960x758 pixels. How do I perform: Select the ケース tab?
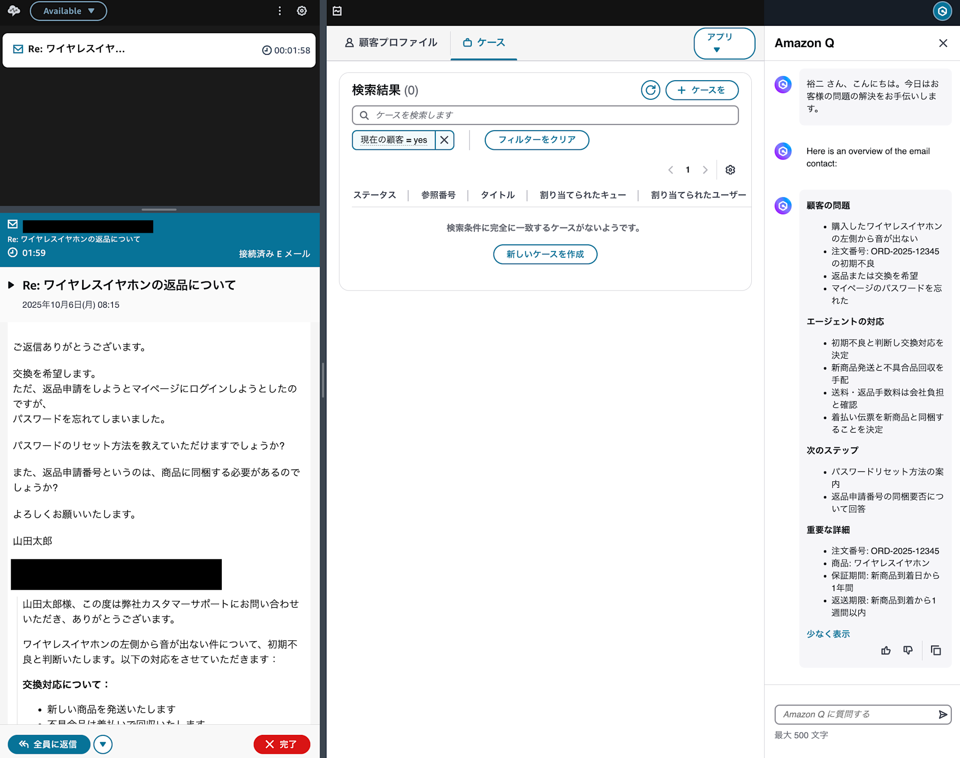[x=484, y=43]
